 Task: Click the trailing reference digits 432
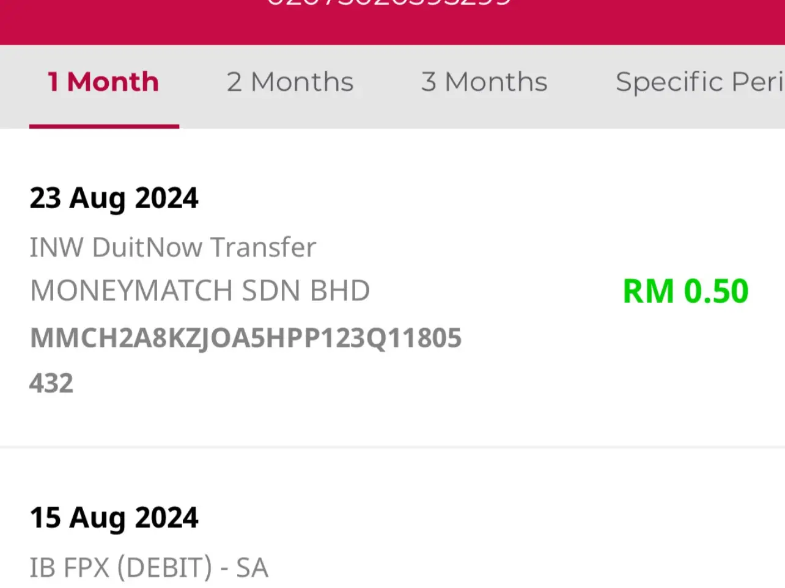(51, 383)
